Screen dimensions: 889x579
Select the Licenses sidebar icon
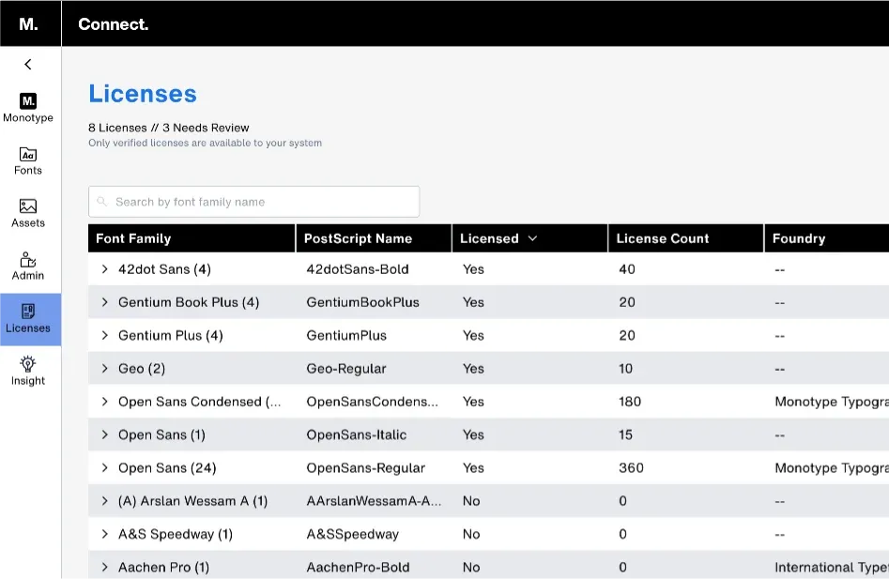pyautogui.click(x=28, y=311)
